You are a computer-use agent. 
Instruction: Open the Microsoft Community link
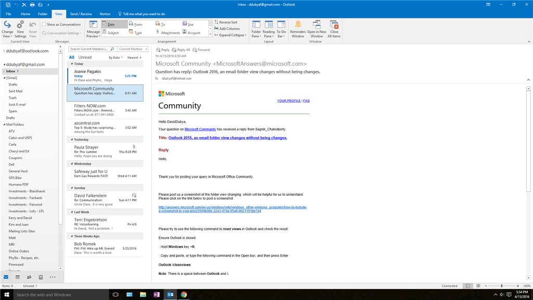tap(200, 129)
